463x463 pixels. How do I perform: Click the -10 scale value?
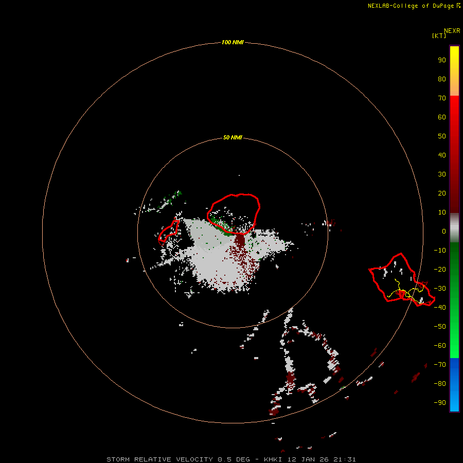[x=440, y=251]
